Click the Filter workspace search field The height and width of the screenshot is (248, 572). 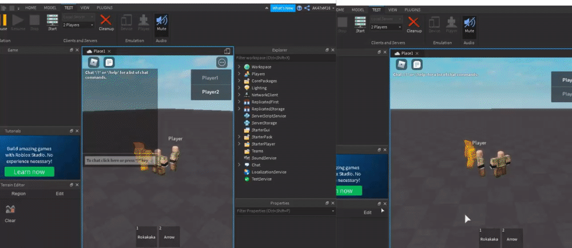[285, 58]
